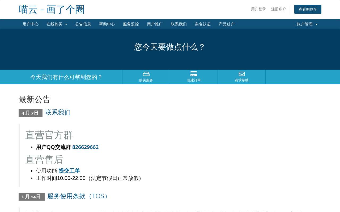Click the 注册账户 link
The height and width of the screenshot is (212, 340).
[279, 9]
